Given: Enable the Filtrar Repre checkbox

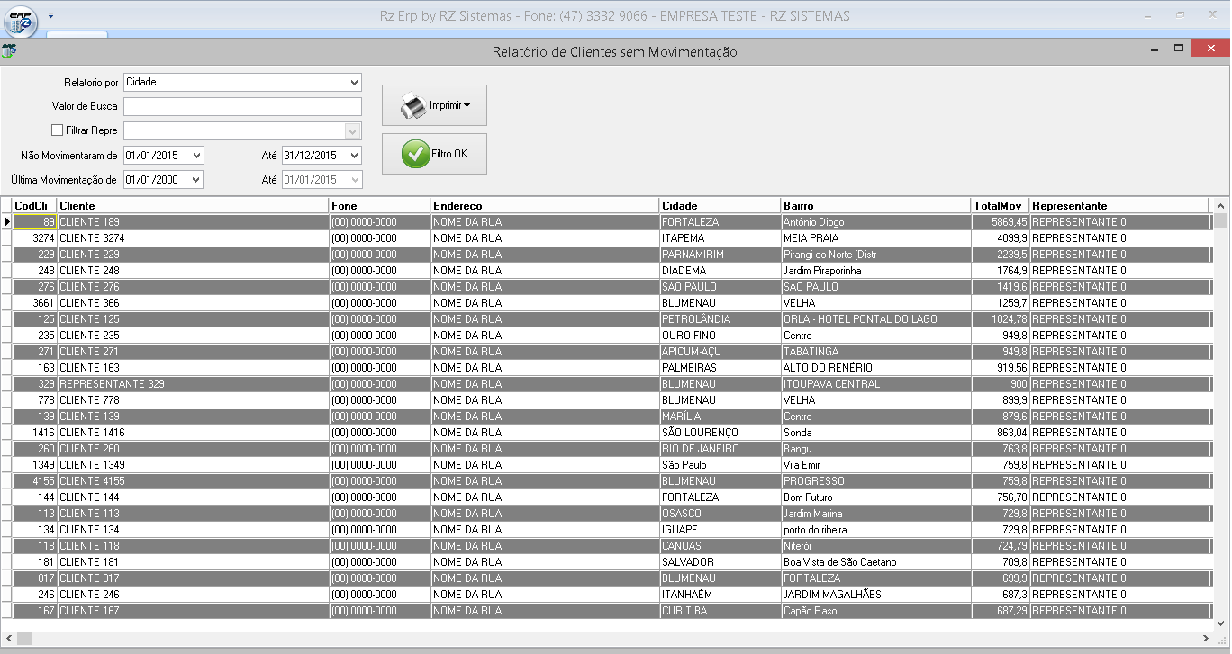Looking at the screenshot, I should (x=57, y=130).
